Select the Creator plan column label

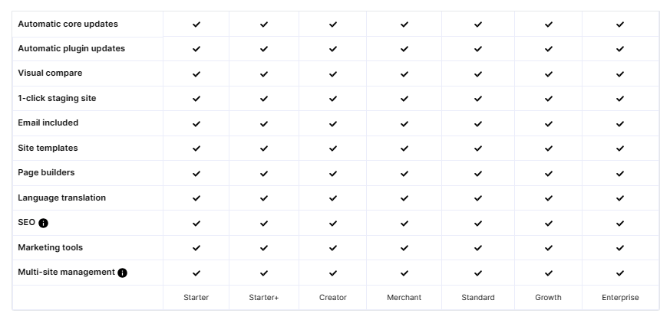point(333,298)
